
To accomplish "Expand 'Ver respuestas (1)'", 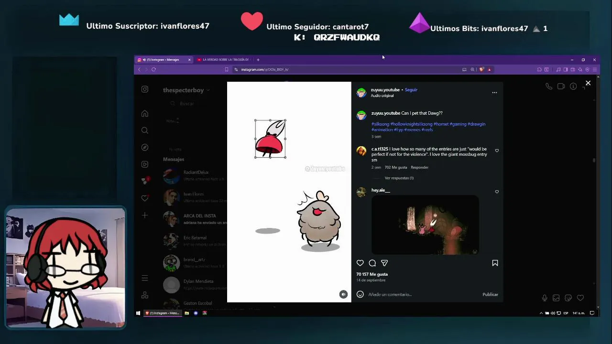I will pyautogui.click(x=399, y=178).
